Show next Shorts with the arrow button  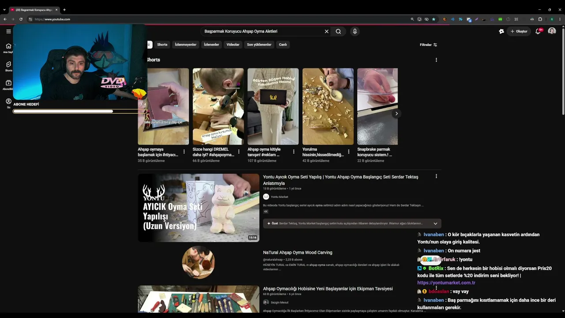coord(396,114)
